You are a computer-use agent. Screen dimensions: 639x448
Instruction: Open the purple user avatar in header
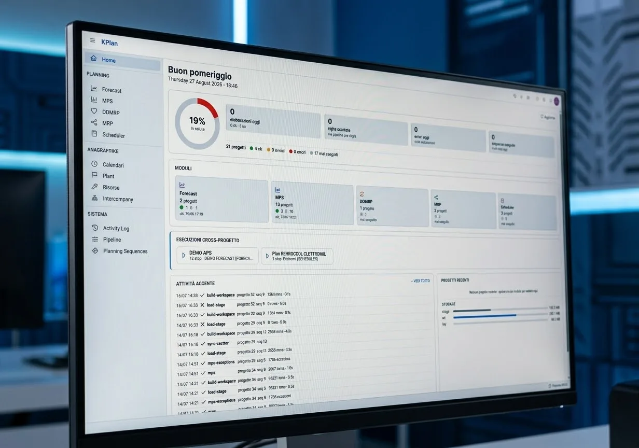pyautogui.click(x=557, y=101)
